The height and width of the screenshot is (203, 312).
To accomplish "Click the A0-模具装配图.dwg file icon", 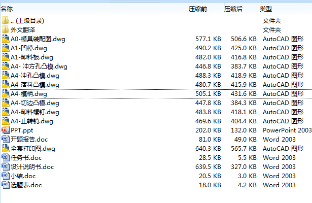I will pyautogui.click(x=6, y=39).
